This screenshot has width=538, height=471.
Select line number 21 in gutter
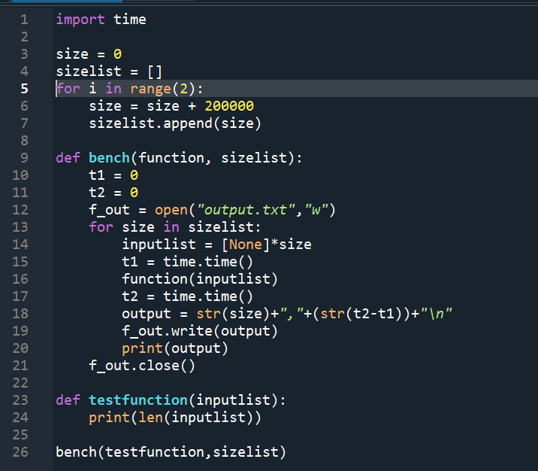pyautogui.click(x=20, y=366)
